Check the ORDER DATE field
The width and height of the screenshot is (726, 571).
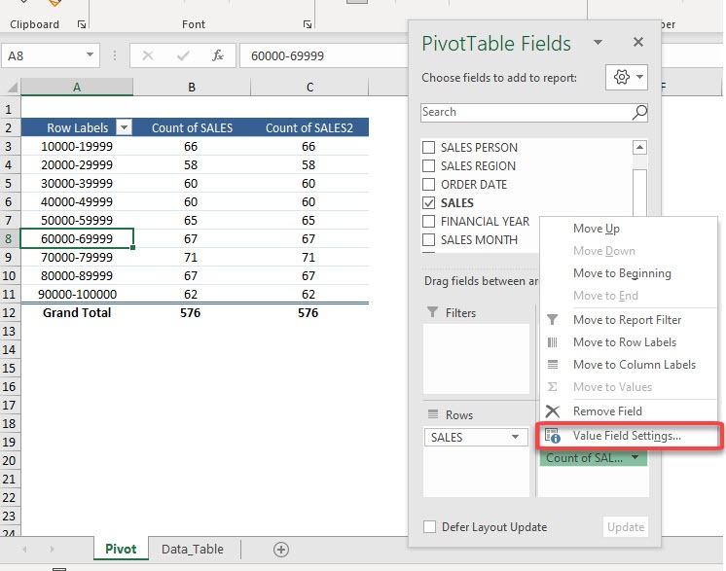pyautogui.click(x=429, y=184)
